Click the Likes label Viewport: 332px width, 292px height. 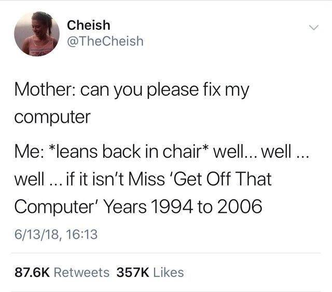[x=169, y=272]
